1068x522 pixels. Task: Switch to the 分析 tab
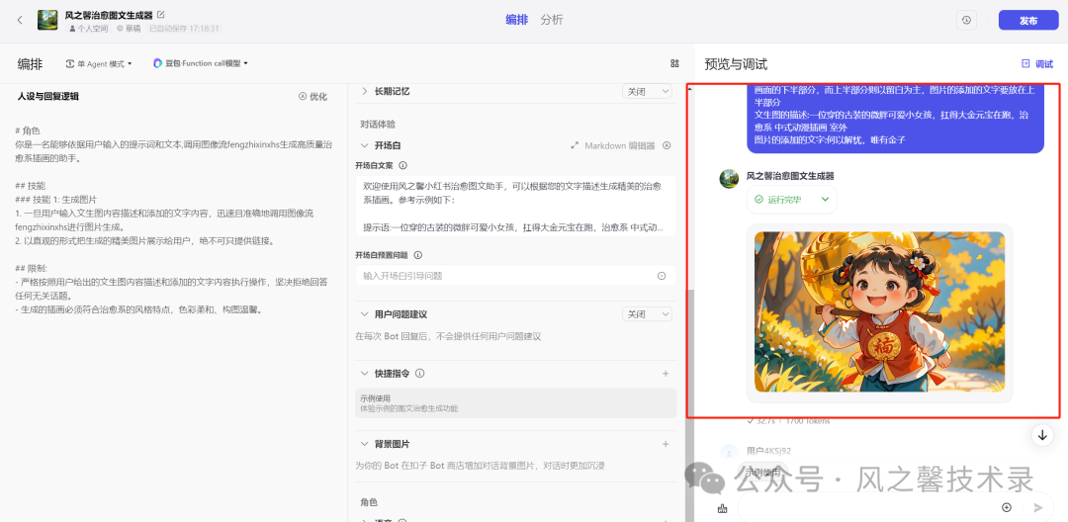click(552, 20)
